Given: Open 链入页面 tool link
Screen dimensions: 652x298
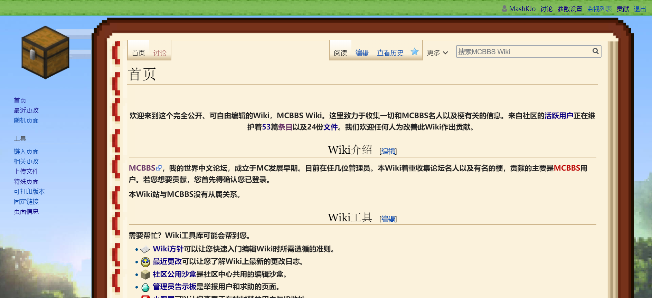Looking at the screenshot, I should [26, 152].
